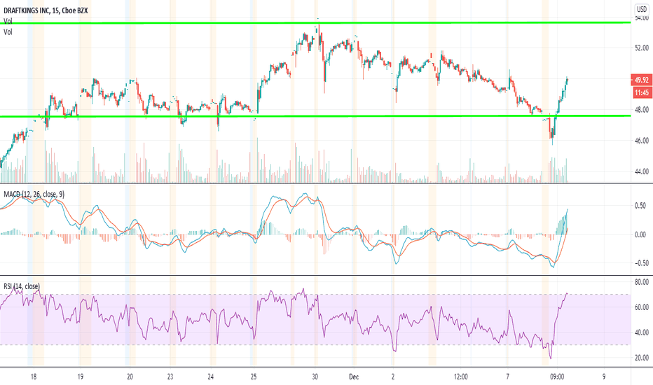Click the -0.50 MACD scale value
The height and width of the screenshot is (385, 653).
click(x=639, y=263)
